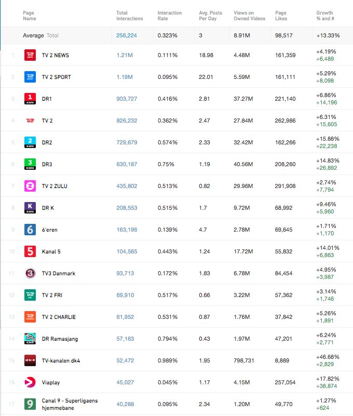The image size is (353, 416).
Task: Open TV-kanalen dk4 interactions value 52,472
Action: [x=125, y=360]
